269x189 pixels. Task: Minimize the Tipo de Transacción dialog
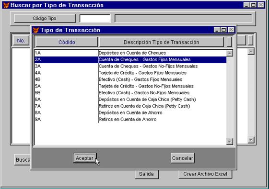tap(217, 30)
